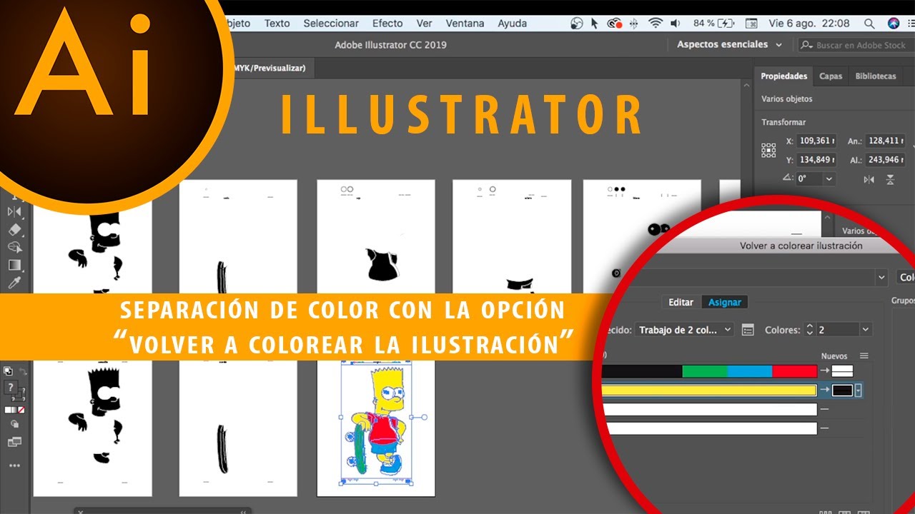Click the colored Bart artwork on artboard
Screen dimensions: 915x514
pos(377,421)
